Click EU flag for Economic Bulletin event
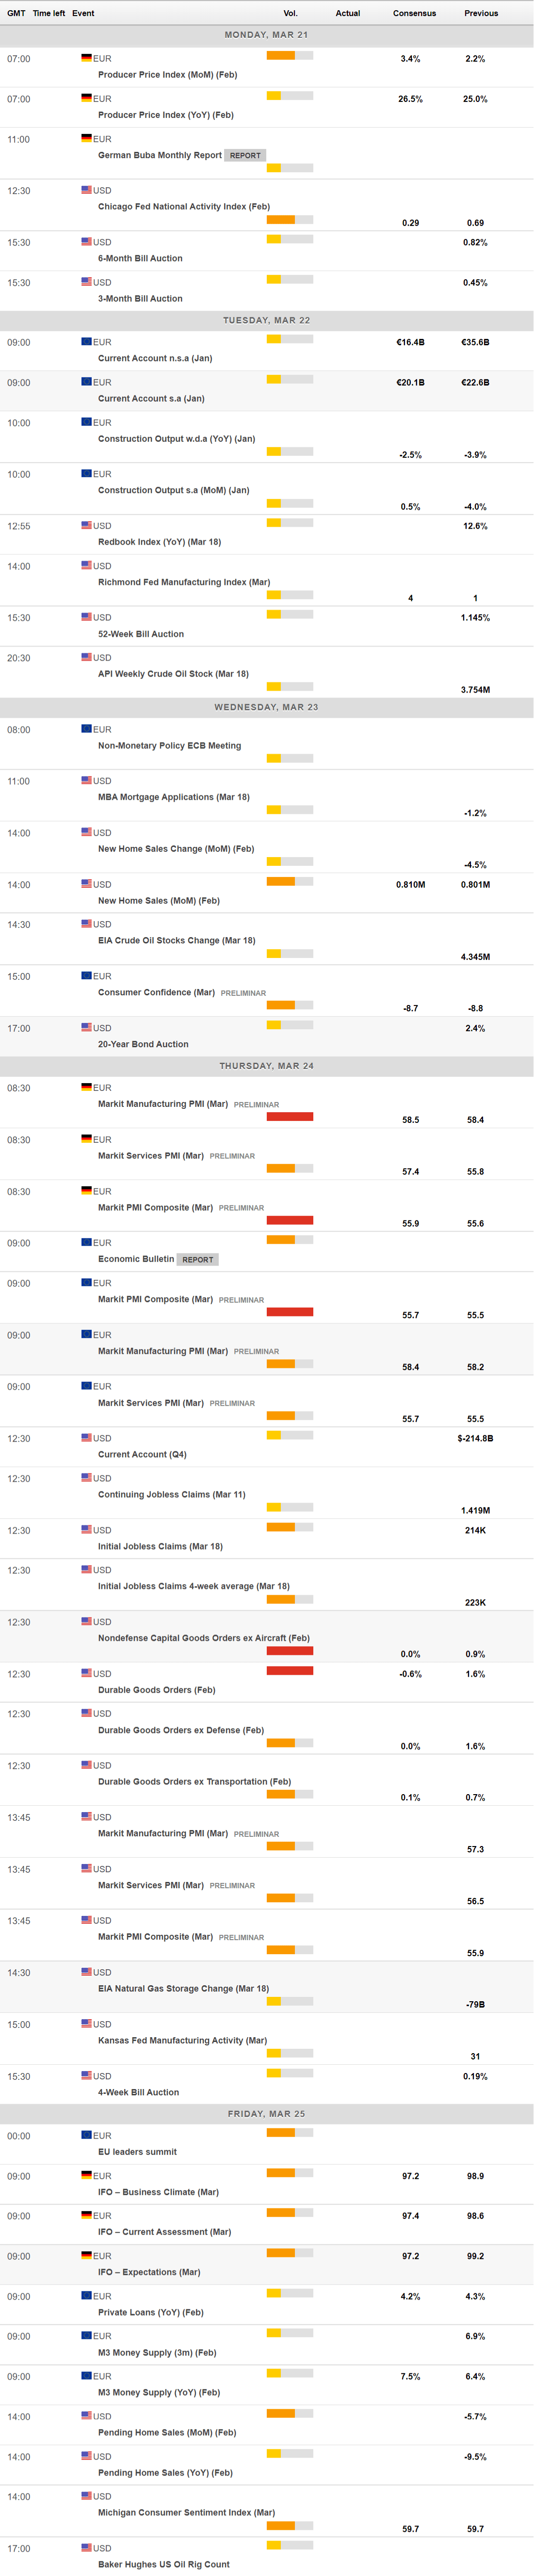The height and width of the screenshot is (2576, 534). coord(86,1243)
